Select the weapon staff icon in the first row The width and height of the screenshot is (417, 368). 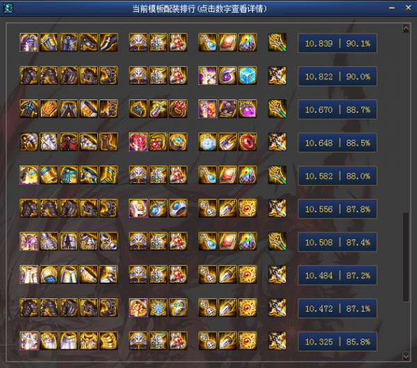tap(277, 42)
